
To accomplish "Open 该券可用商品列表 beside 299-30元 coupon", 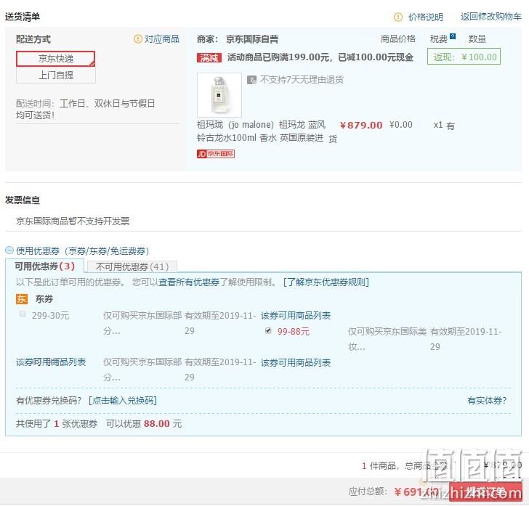I will tap(296, 316).
